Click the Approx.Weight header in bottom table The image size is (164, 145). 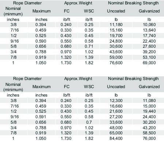[x=78, y=79]
